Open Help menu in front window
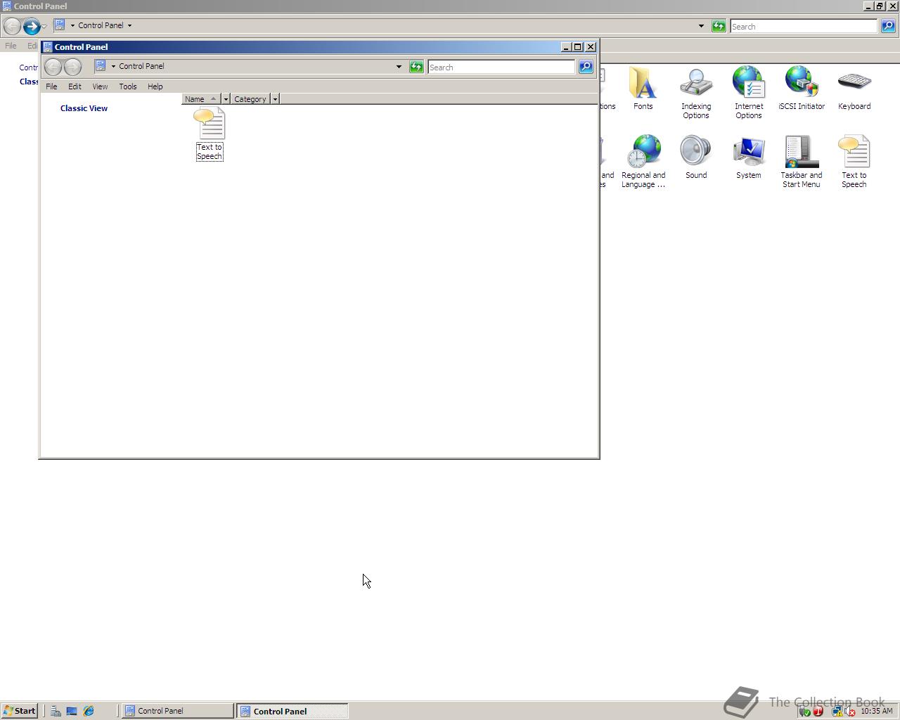 click(x=155, y=86)
